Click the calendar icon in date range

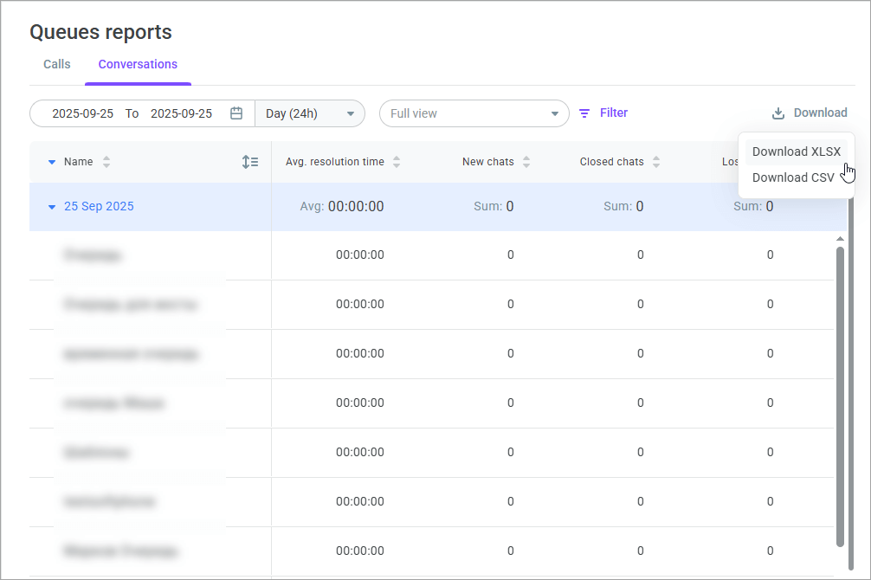pos(236,113)
